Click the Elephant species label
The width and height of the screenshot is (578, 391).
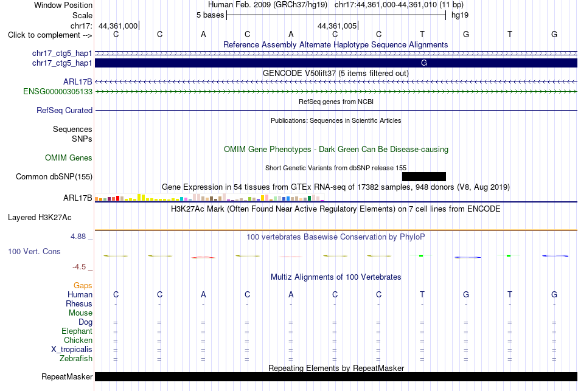[x=77, y=331]
